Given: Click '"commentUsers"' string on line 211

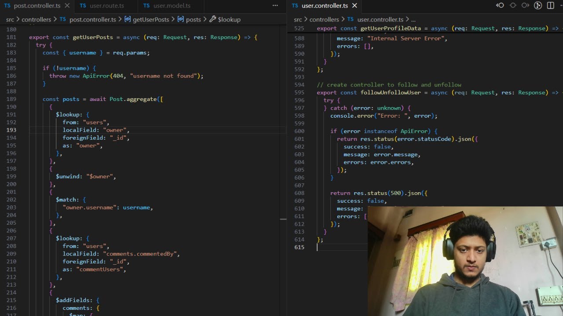Looking at the screenshot, I should click(x=99, y=269).
